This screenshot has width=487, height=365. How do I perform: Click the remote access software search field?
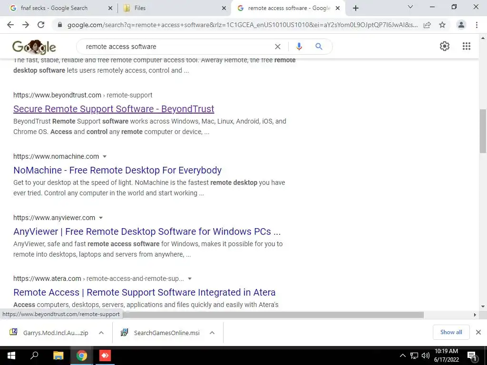[x=177, y=47]
